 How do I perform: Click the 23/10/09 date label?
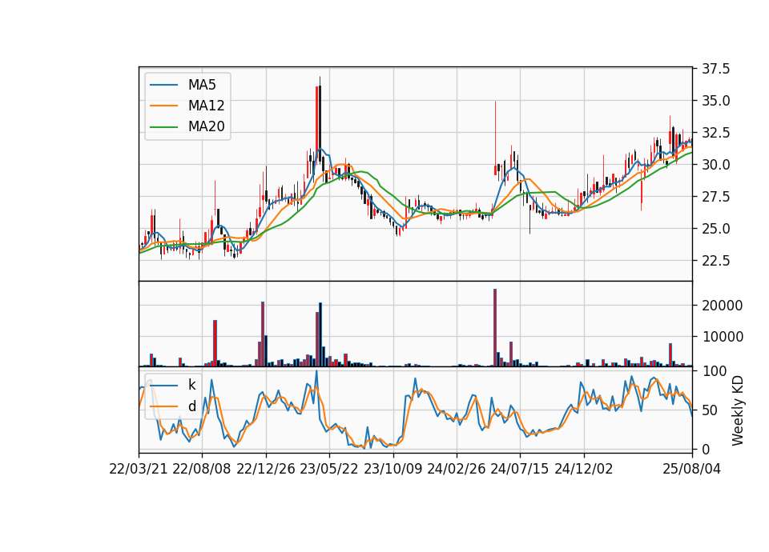(393, 469)
